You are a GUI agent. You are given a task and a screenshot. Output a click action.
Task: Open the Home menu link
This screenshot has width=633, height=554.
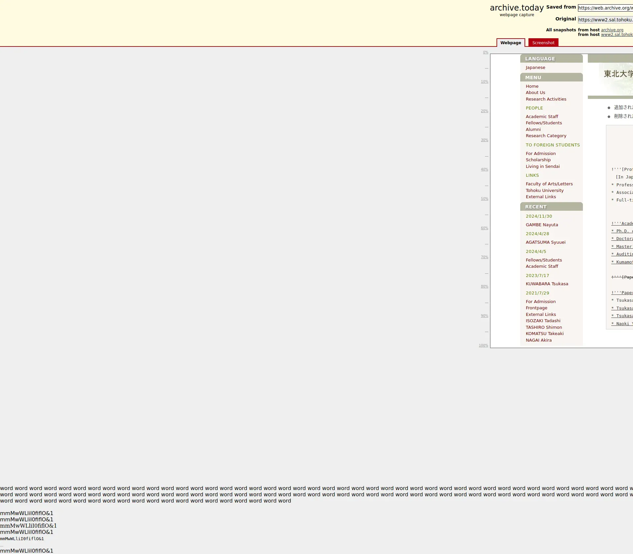[x=532, y=86]
